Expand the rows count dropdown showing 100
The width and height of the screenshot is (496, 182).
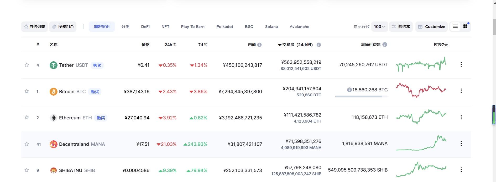click(x=379, y=27)
